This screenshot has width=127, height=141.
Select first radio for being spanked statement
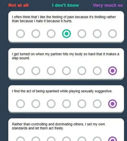click(x=20, y=104)
